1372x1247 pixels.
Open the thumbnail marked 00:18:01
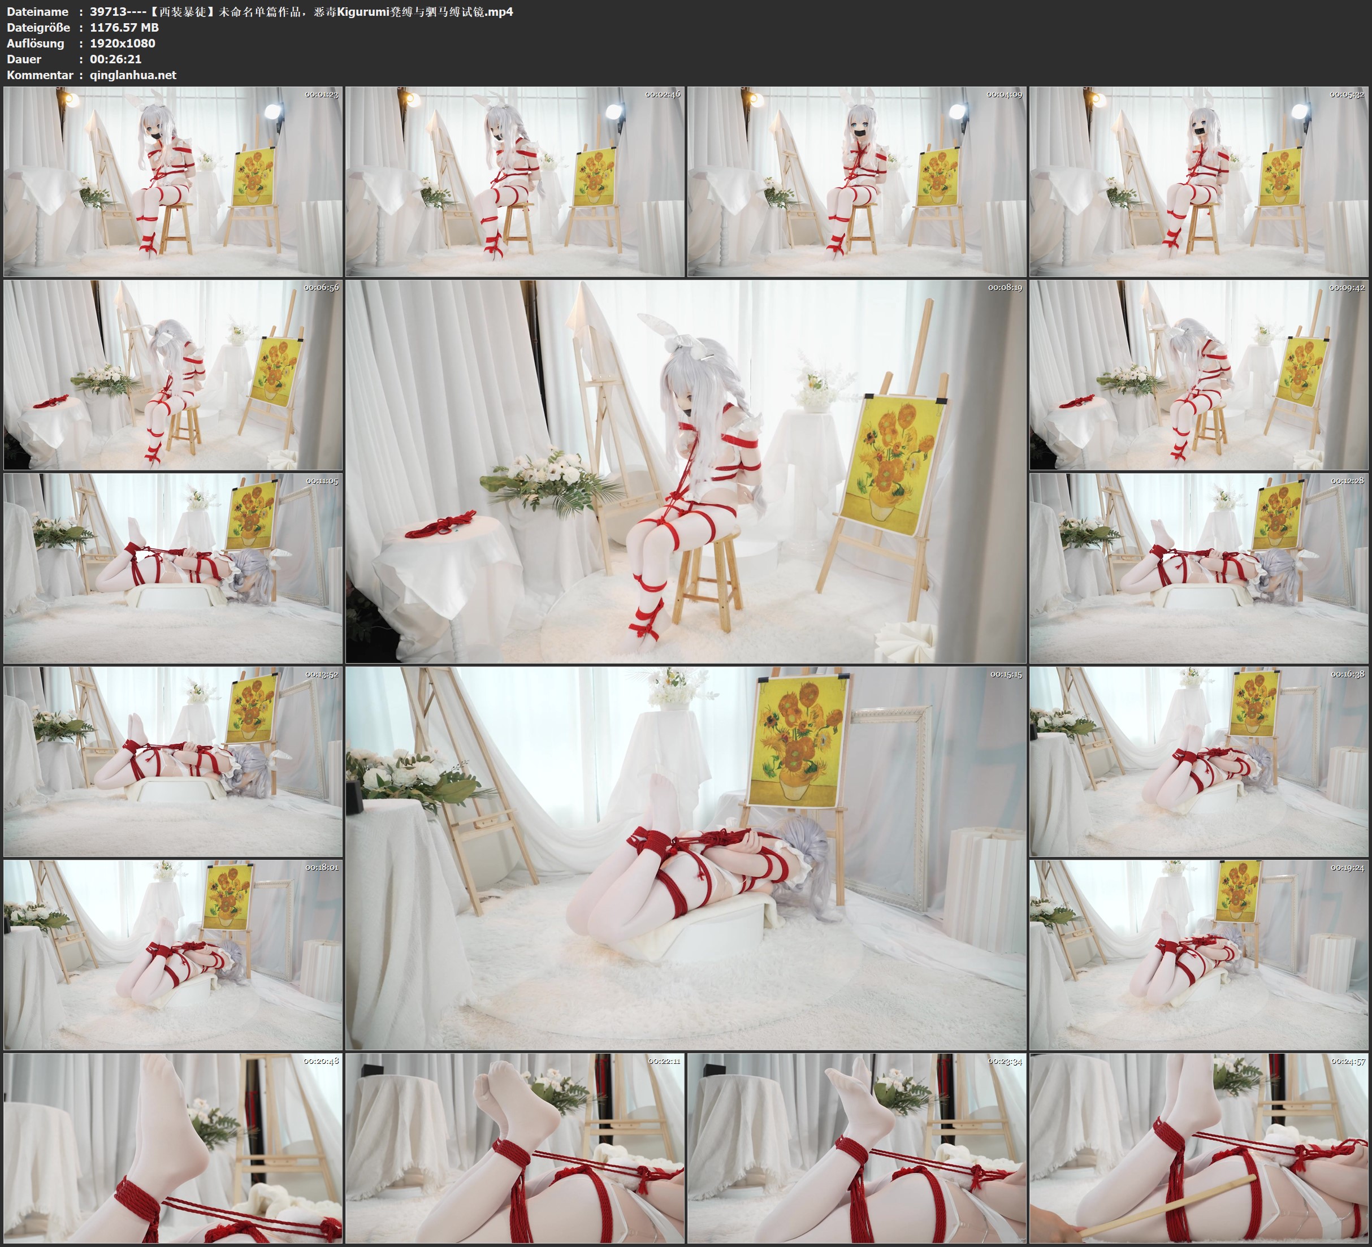[x=173, y=955]
